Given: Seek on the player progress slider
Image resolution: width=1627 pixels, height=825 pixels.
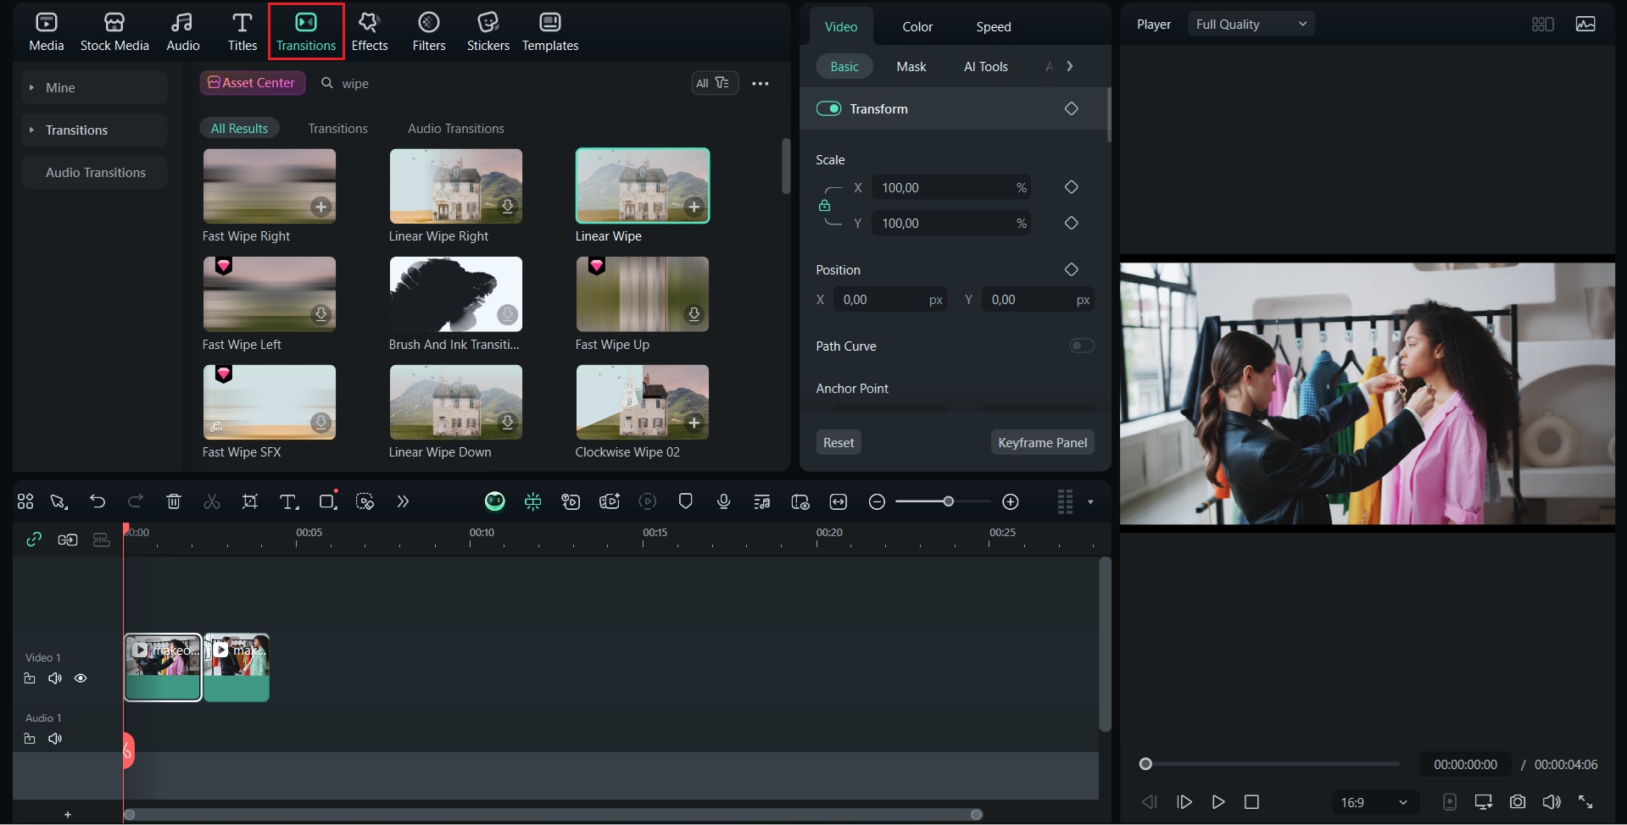Looking at the screenshot, I should click(x=1269, y=764).
